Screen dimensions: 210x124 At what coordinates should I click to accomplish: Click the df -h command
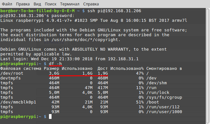click(55, 64)
